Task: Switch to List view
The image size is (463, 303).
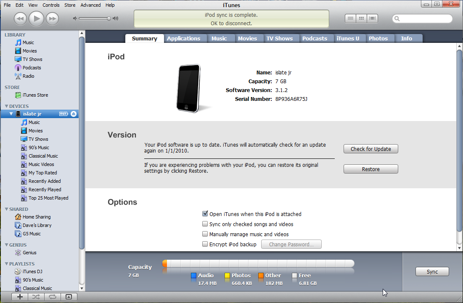Action: (350, 18)
